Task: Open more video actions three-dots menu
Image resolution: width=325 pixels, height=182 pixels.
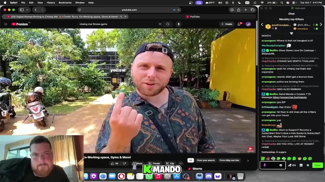Action: point(181,164)
